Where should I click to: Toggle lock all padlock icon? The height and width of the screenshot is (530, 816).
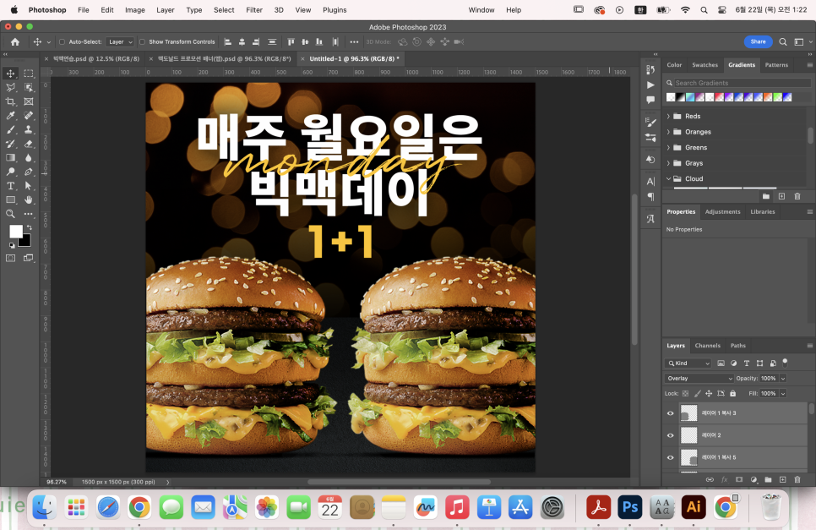pyautogui.click(x=732, y=394)
